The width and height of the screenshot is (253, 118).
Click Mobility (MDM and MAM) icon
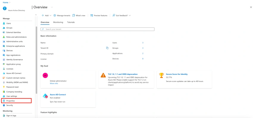click(4, 82)
